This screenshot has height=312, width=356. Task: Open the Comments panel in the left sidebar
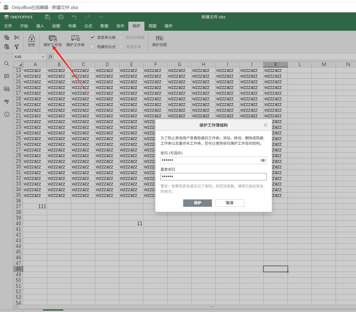point(7,76)
